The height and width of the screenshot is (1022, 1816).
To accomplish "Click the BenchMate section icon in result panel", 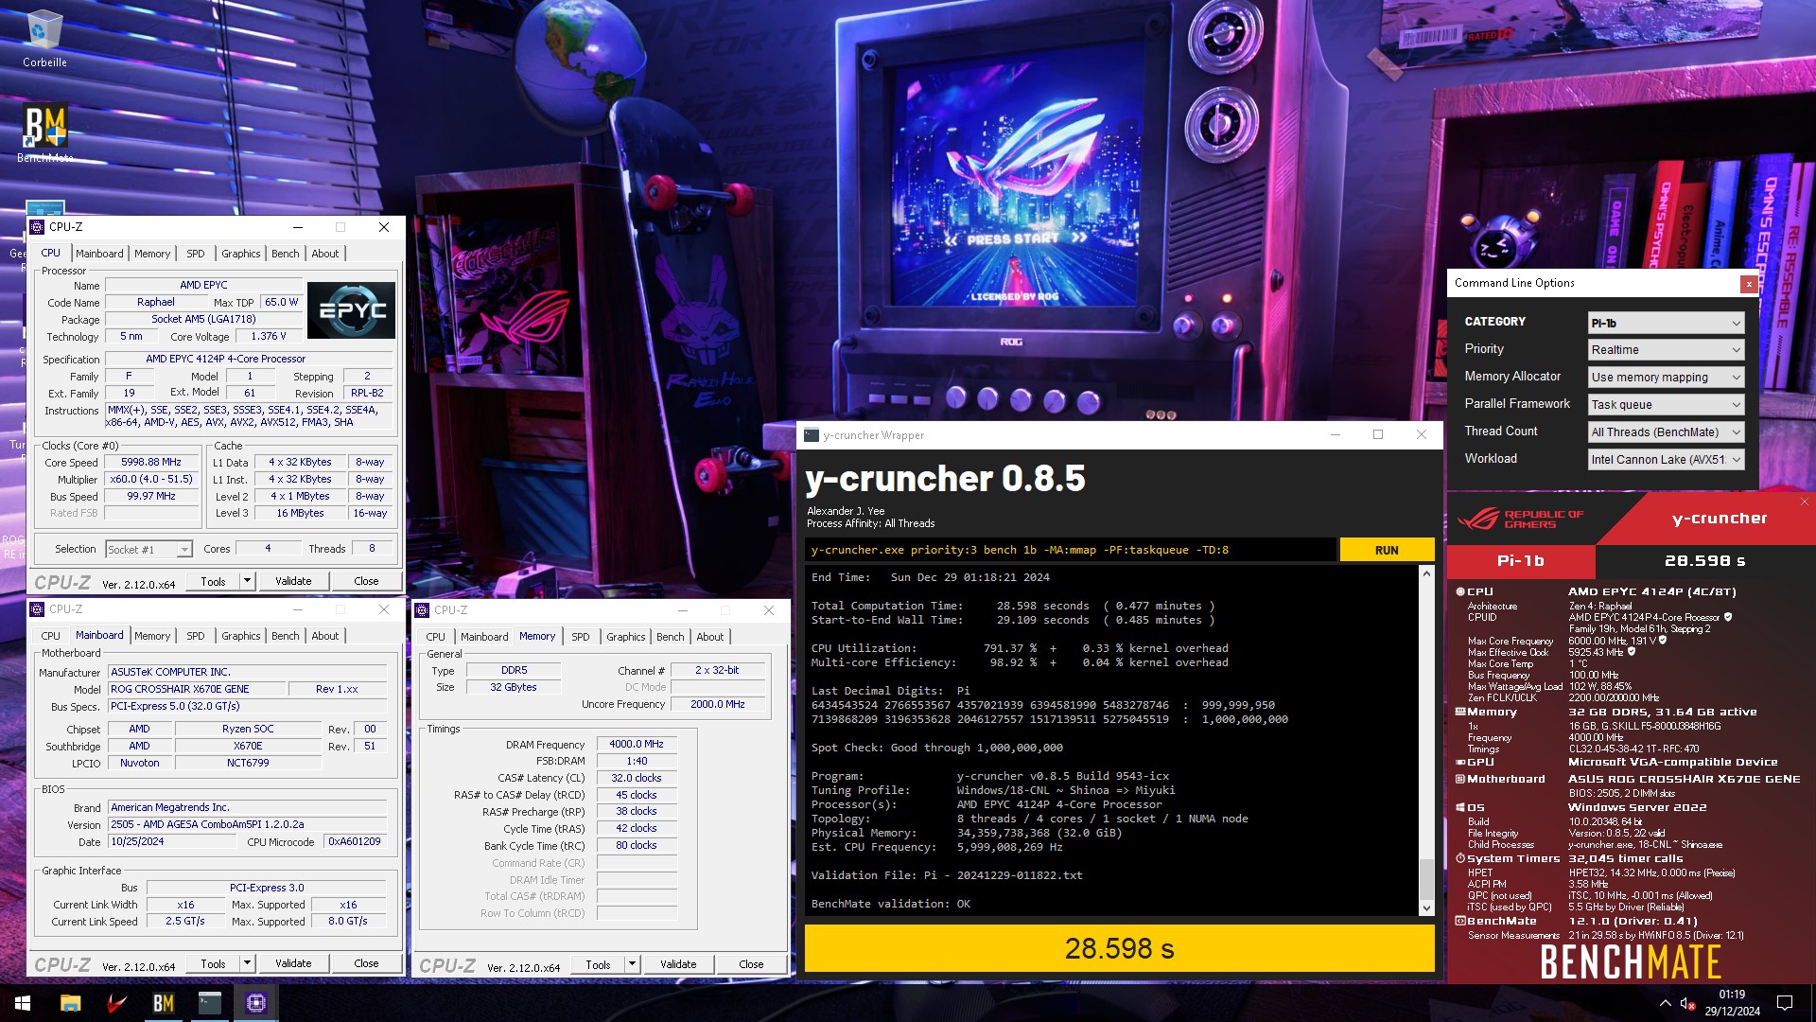I will pos(1460,921).
